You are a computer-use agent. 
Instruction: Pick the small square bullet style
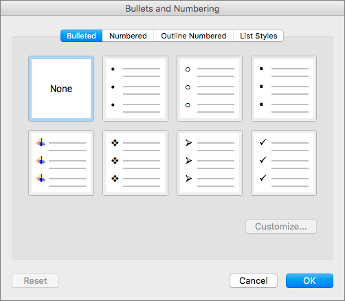(284, 89)
